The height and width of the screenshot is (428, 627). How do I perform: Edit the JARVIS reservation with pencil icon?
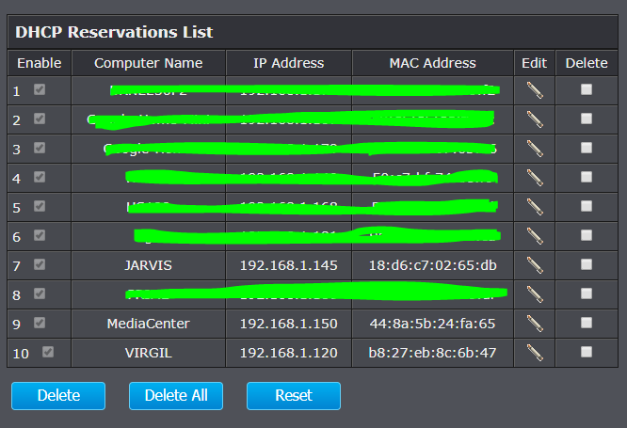(535, 265)
